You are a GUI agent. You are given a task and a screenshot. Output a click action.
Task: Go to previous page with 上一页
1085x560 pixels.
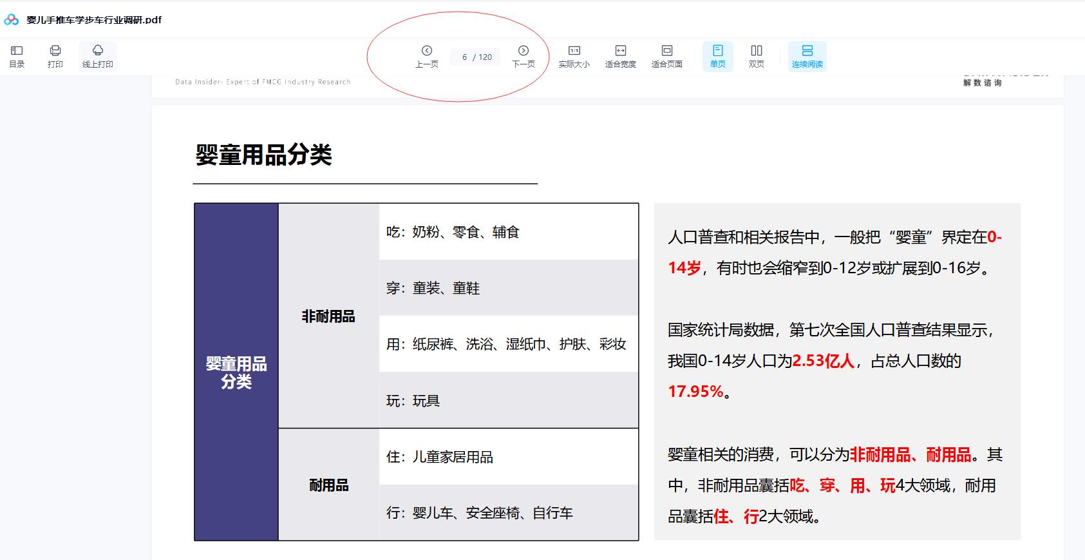(x=426, y=56)
